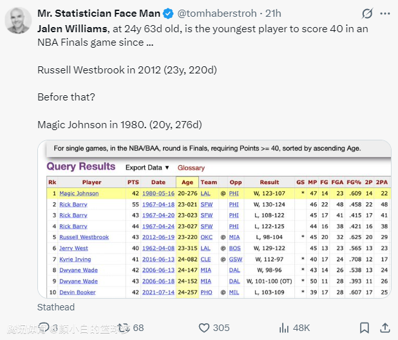Open the reply comment icon
398x340 pixels.
[x=44, y=328]
